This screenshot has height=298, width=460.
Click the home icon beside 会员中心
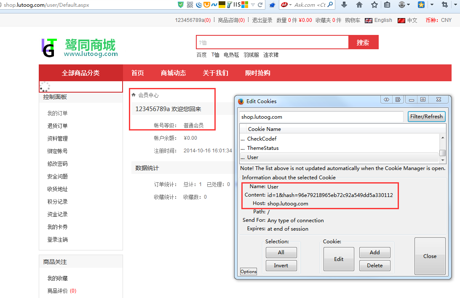point(134,95)
